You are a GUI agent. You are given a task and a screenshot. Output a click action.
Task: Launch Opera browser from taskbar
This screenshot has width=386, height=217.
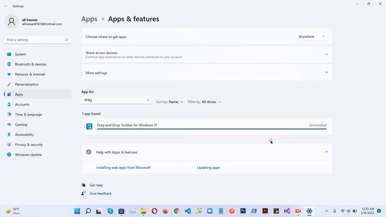(x=154, y=211)
